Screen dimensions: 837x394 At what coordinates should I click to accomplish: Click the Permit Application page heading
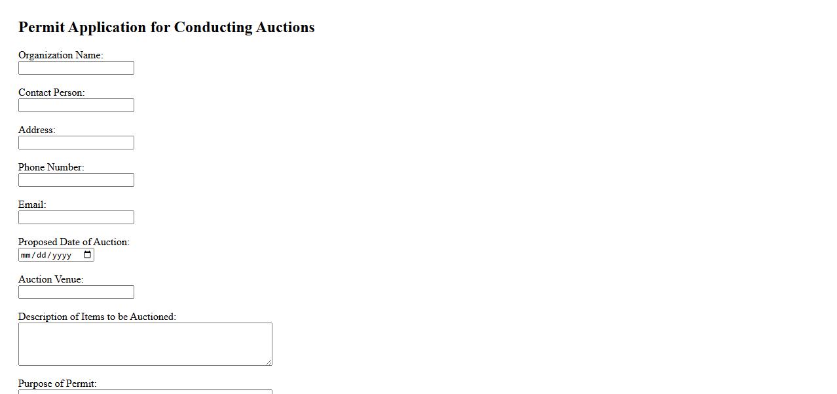166,27
